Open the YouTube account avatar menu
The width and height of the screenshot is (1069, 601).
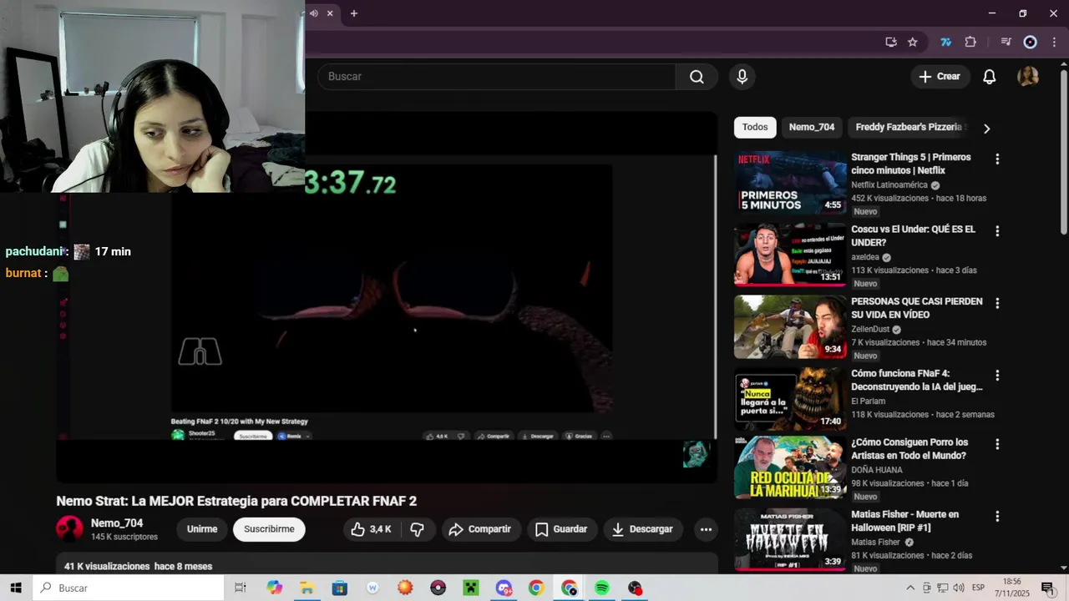coord(1028,77)
